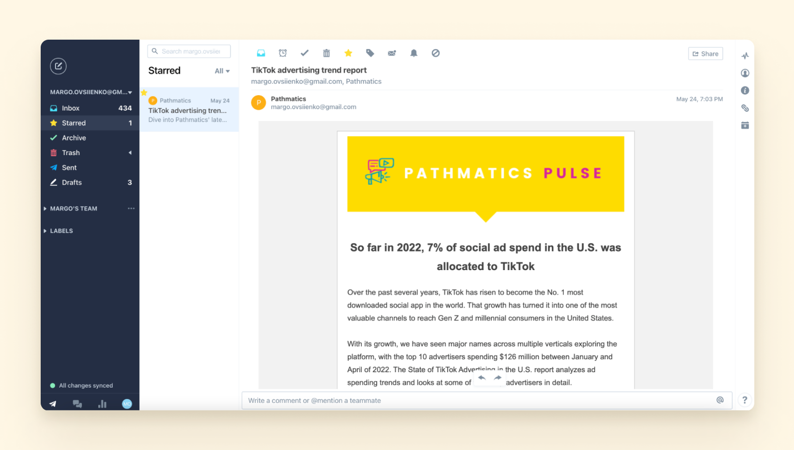Select the Starred folder
Image resolution: width=794 pixels, height=450 pixels.
[90, 123]
